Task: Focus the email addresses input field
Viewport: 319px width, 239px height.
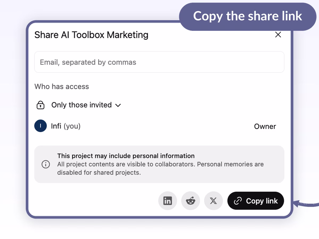Action: point(159,62)
